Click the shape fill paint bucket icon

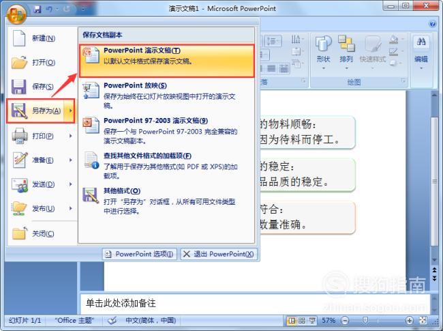pos(395,40)
